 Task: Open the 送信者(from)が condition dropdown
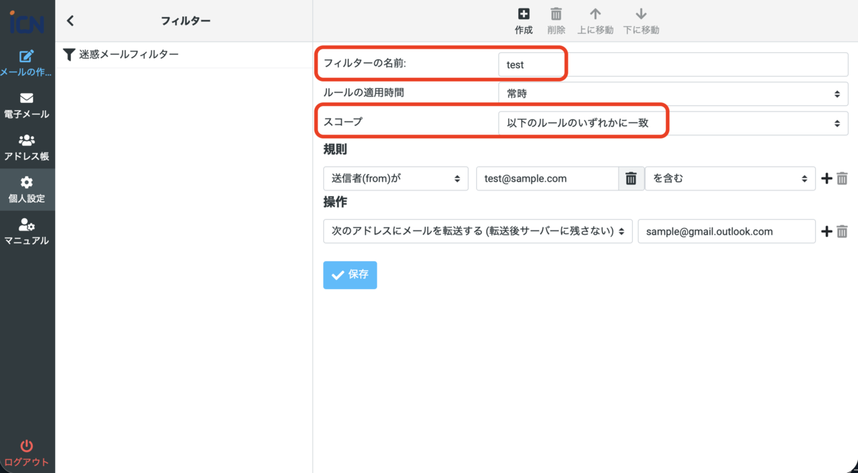click(395, 178)
